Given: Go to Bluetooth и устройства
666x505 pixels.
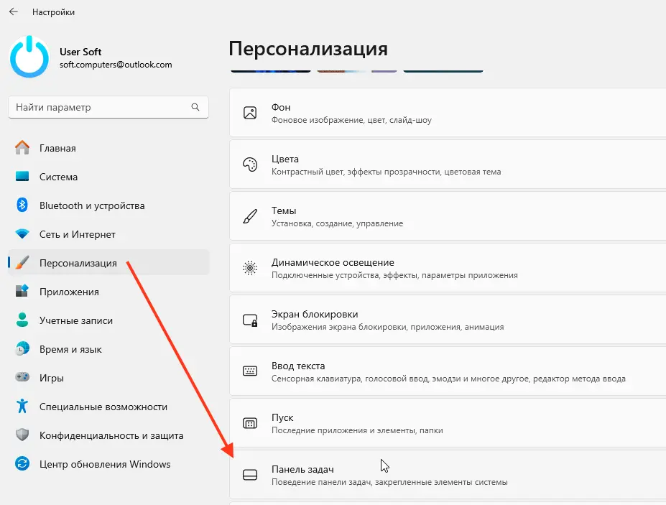Looking at the screenshot, I should (x=108, y=205).
